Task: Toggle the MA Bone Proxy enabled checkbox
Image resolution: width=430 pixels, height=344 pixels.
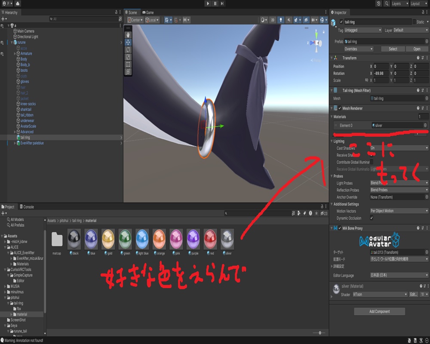Action: coord(340,228)
